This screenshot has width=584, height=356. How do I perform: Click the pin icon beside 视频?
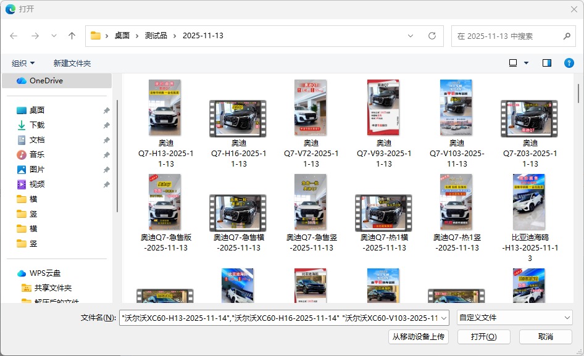(x=106, y=184)
